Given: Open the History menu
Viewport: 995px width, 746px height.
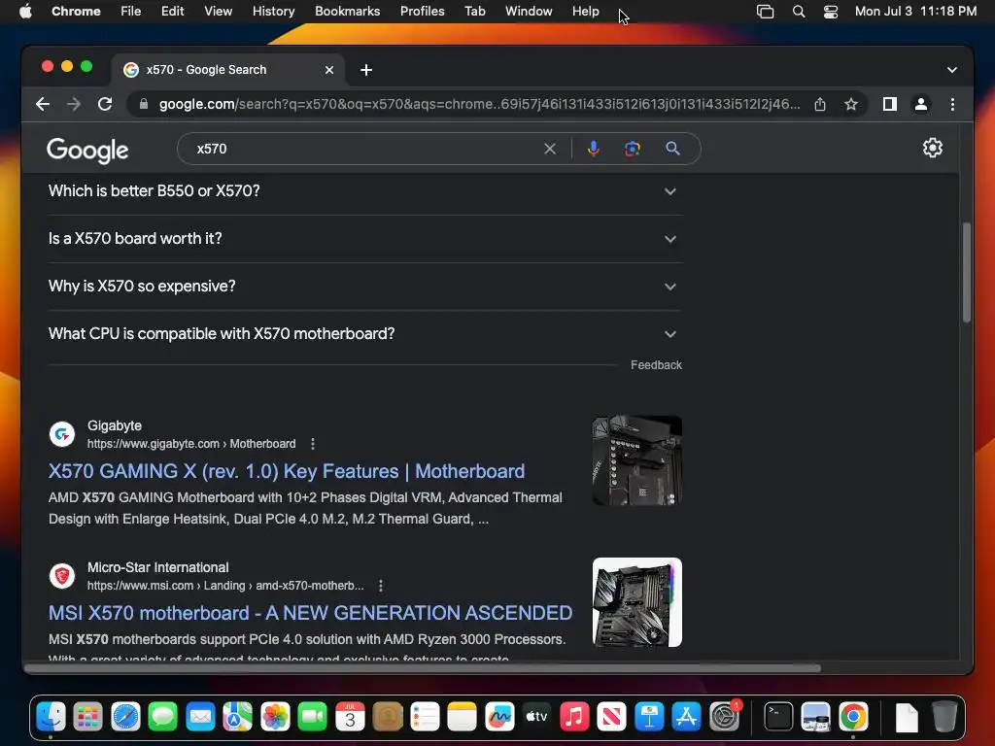Looking at the screenshot, I should coord(273,12).
